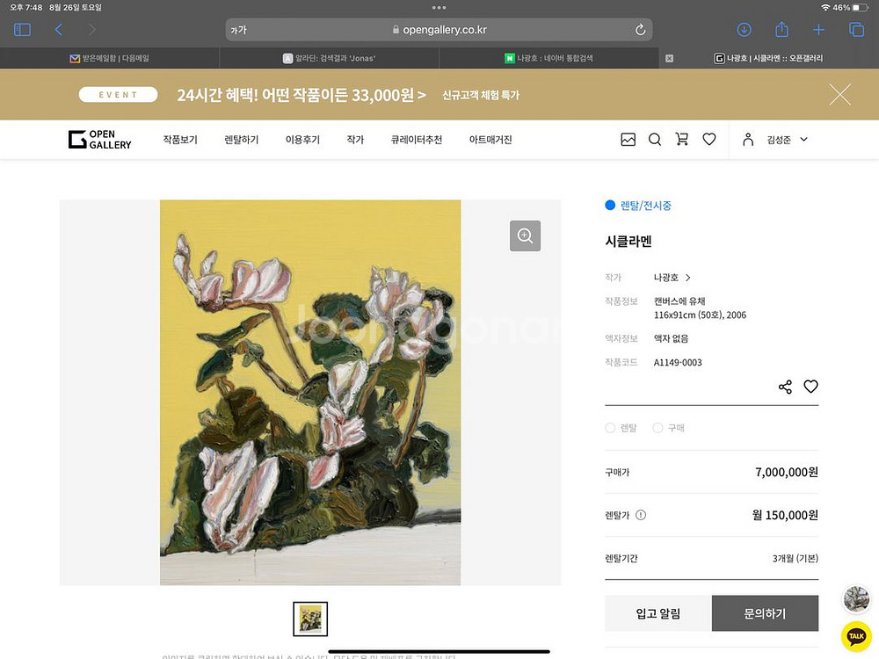Click the opengallery.co.kr address bar
The height and width of the screenshot is (659, 879).
439,30
